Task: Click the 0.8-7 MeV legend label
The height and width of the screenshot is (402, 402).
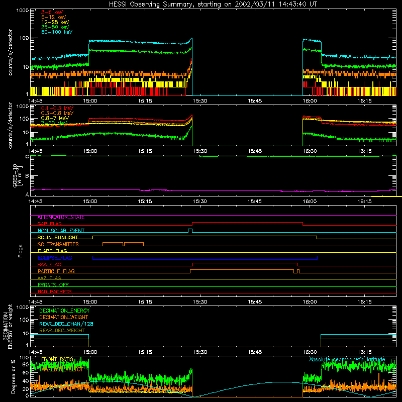Action: coord(55,118)
